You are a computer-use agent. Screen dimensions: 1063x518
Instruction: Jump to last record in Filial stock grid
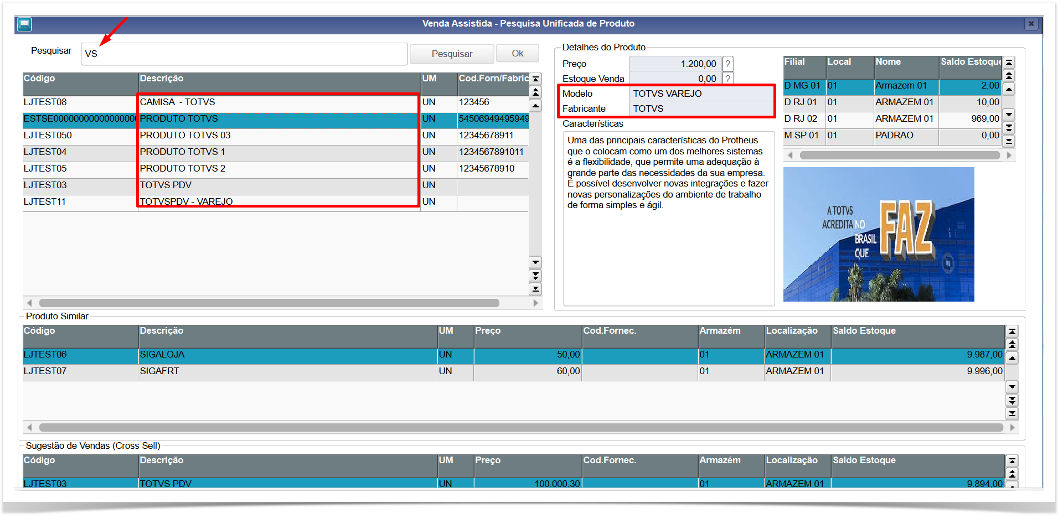(1009, 141)
